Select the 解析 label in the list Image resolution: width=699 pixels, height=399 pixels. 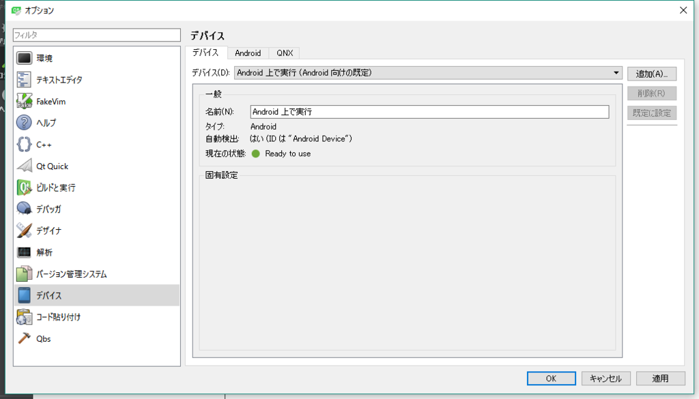(x=44, y=252)
